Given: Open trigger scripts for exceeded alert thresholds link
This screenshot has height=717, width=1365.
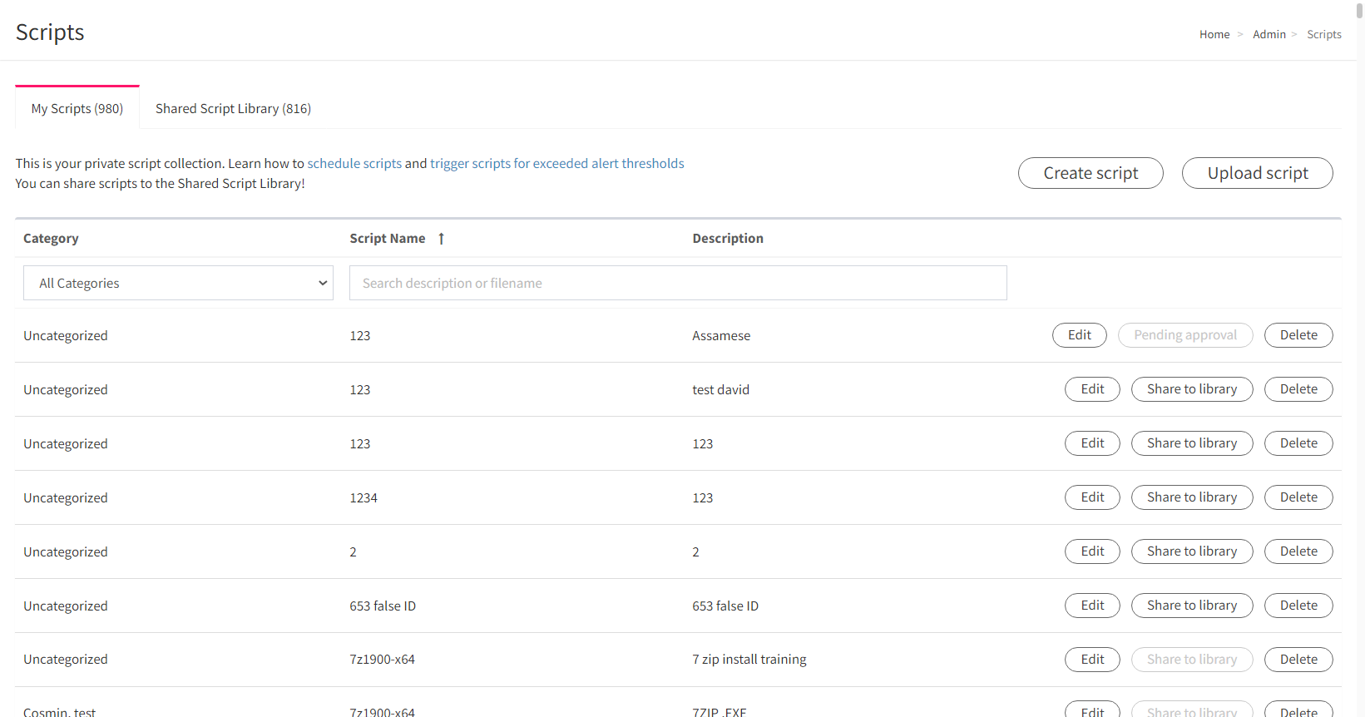Looking at the screenshot, I should (x=557, y=164).
